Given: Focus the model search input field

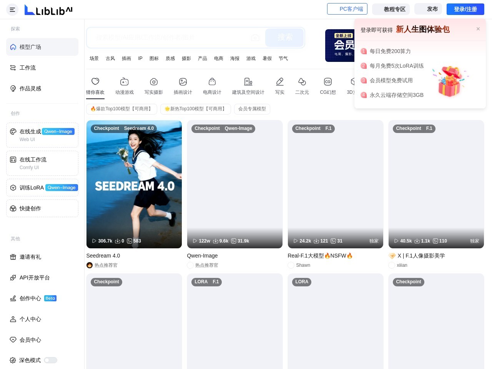Looking at the screenshot, I should [x=169, y=38].
